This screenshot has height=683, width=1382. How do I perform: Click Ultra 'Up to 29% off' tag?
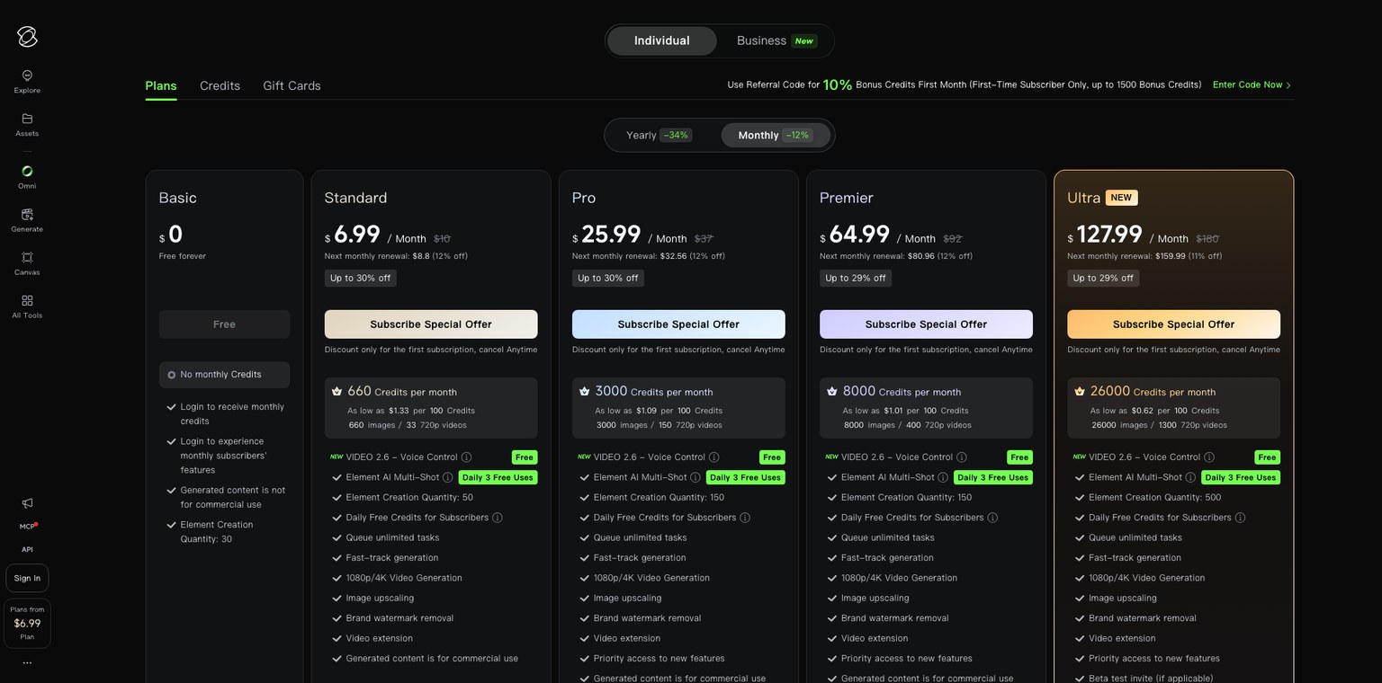1103,279
